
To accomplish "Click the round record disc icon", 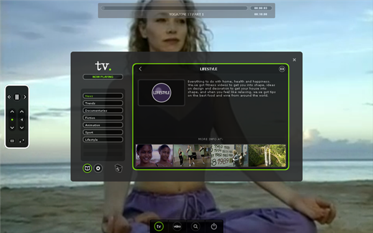I will click(x=98, y=168).
